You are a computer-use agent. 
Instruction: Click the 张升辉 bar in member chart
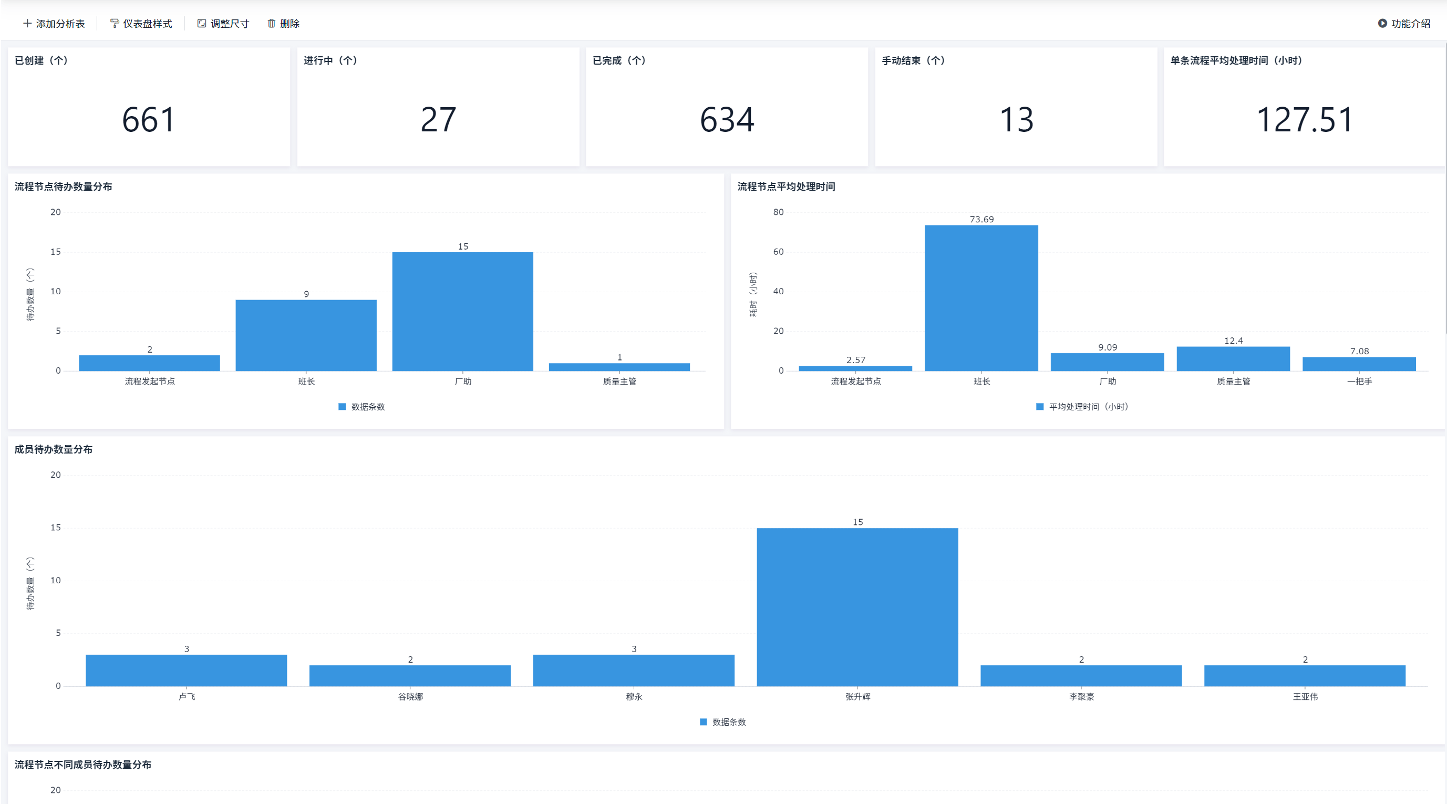(x=858, y=607)
